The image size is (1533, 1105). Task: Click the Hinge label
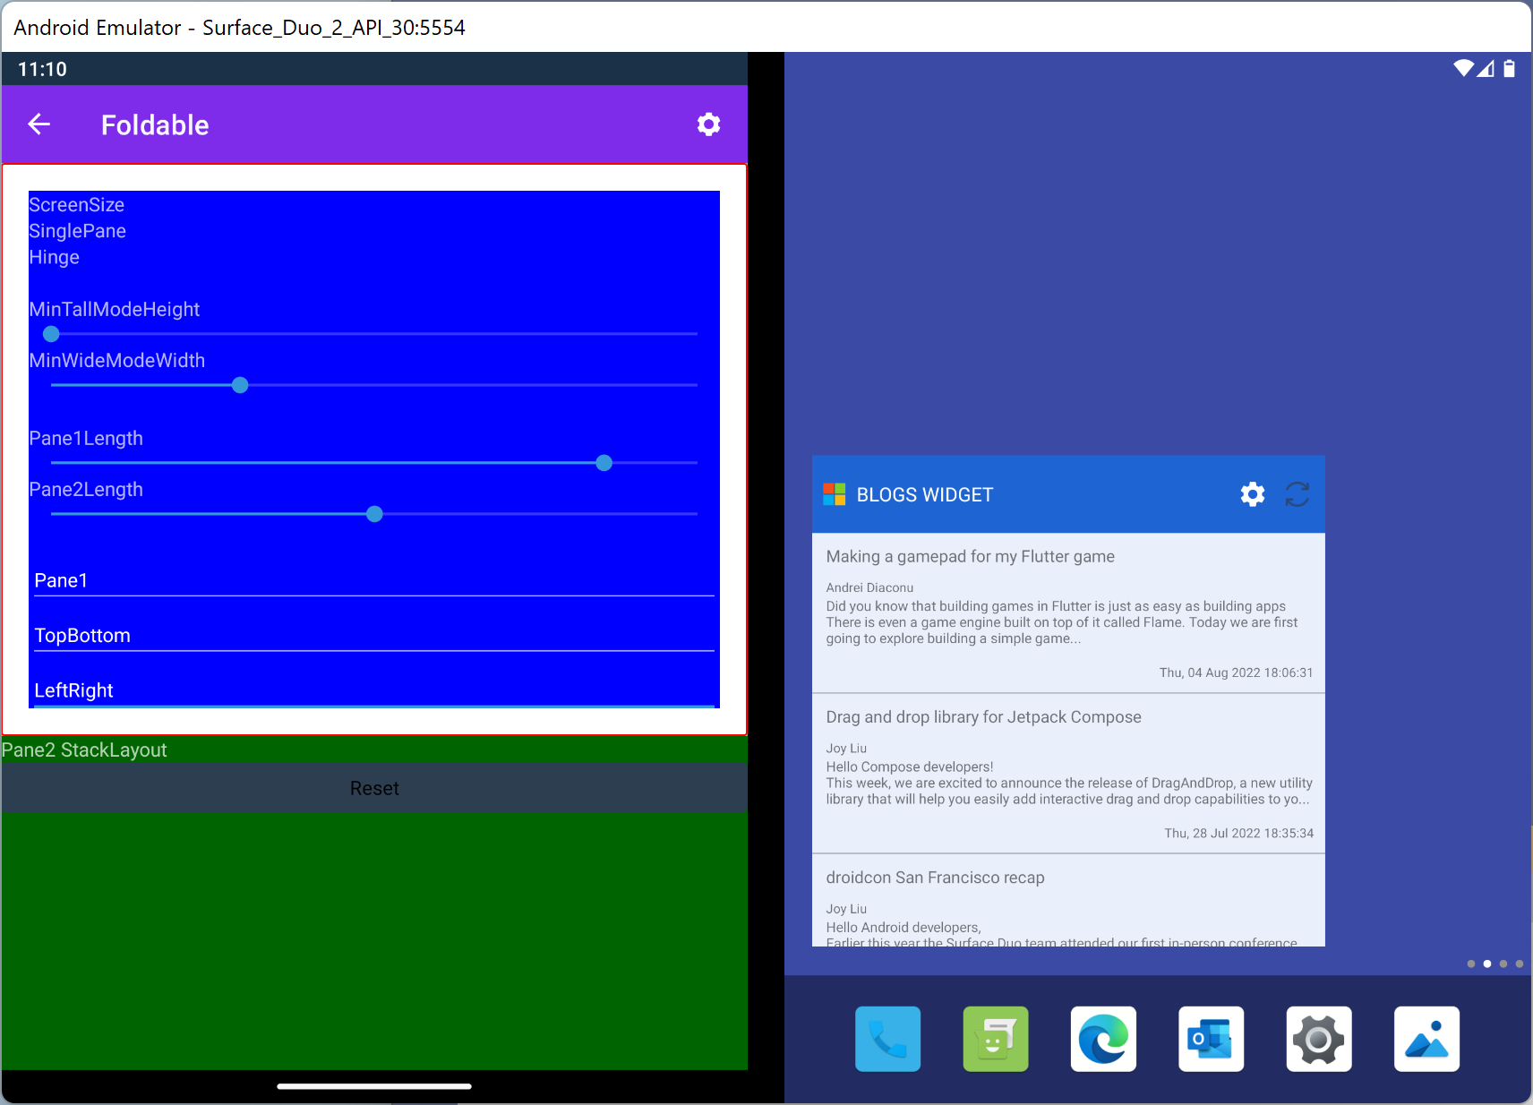[54, 257]
